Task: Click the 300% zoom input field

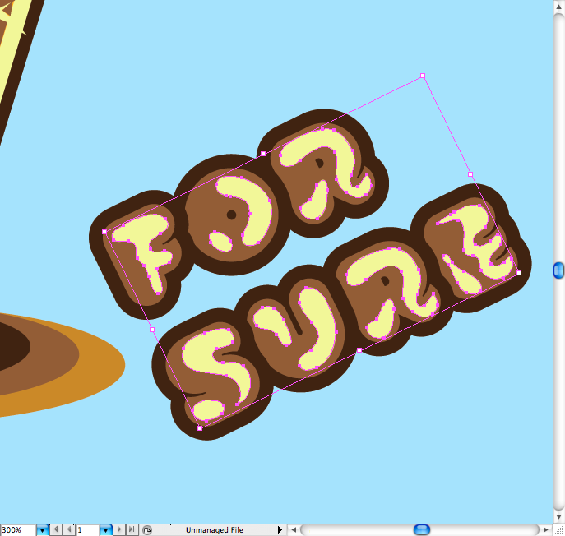Action: pos(17,530)
